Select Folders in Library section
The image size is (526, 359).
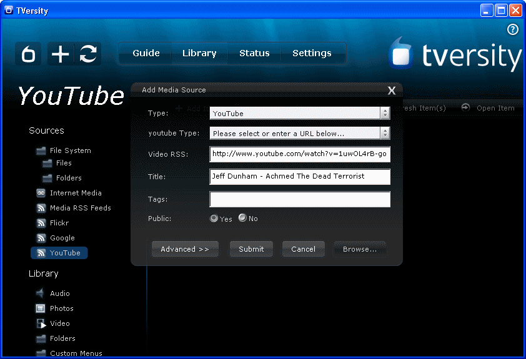coord(62,338)
